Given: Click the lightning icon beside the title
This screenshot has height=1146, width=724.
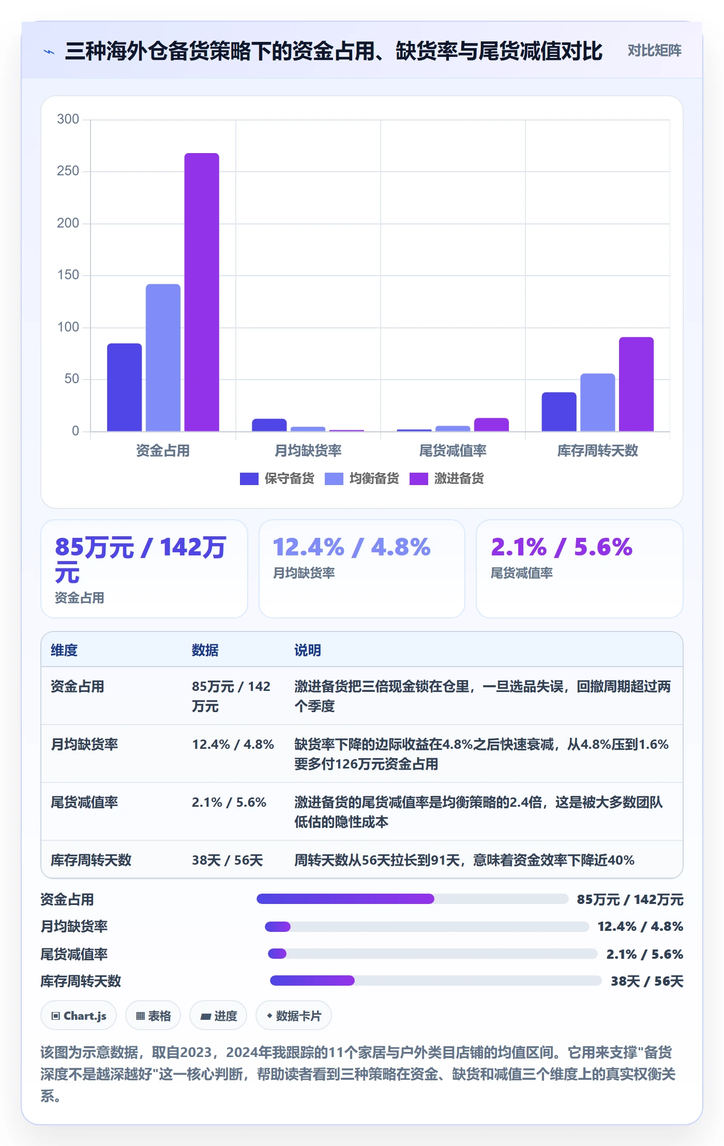Looking at the screenshot, I should pos(49,52).
